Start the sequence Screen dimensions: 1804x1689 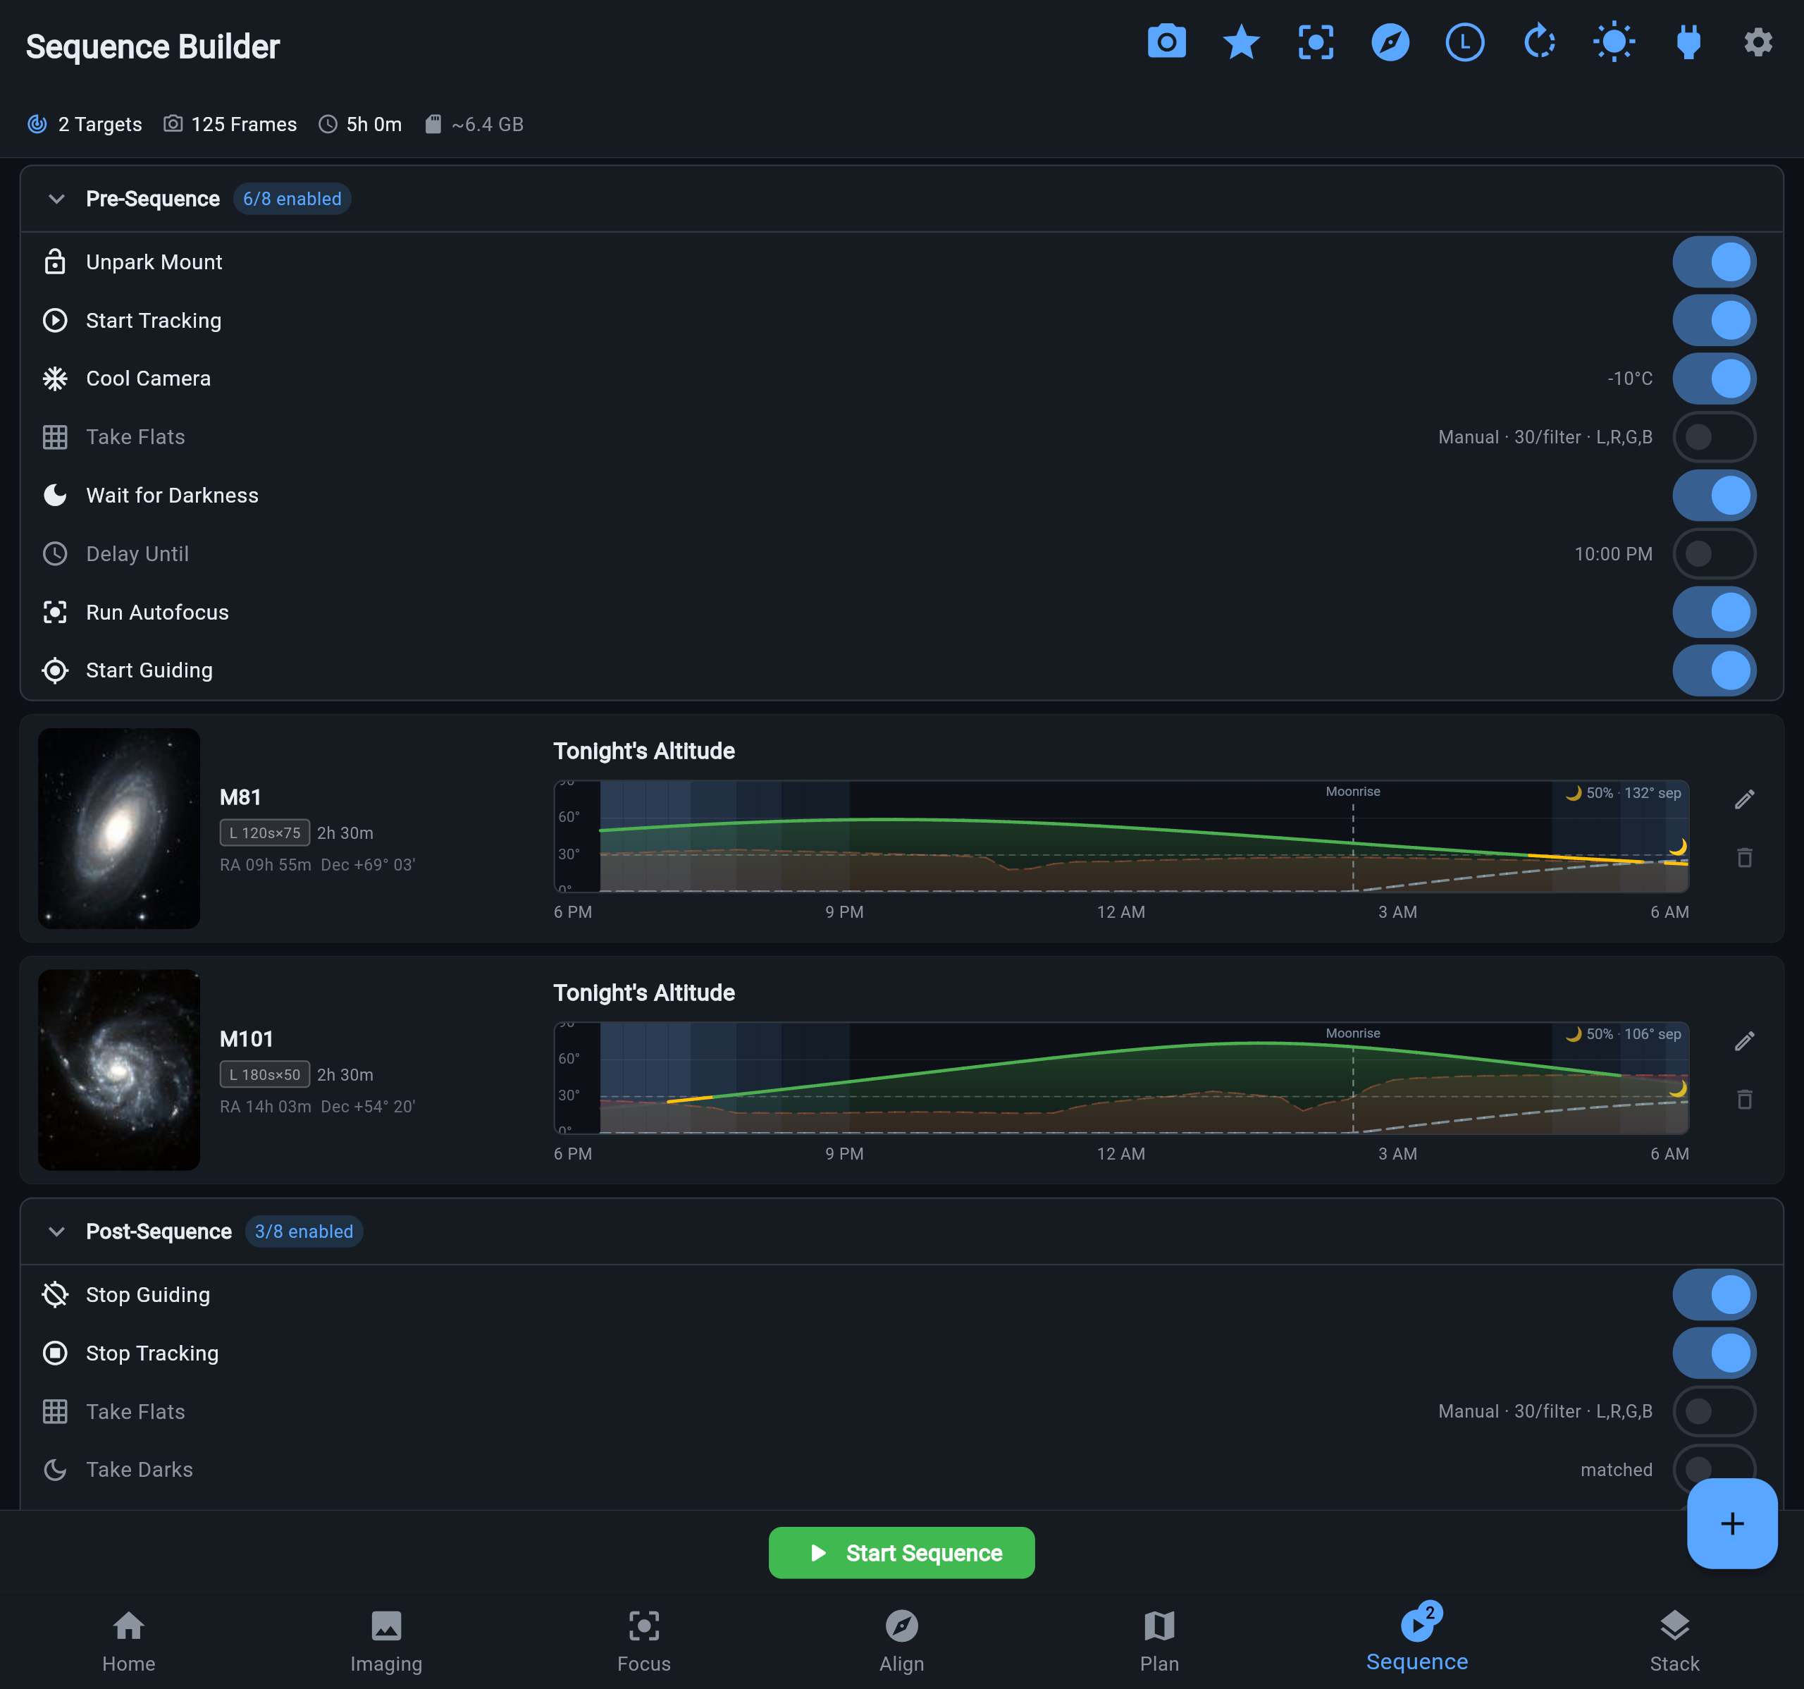[x=901, y=1552]
